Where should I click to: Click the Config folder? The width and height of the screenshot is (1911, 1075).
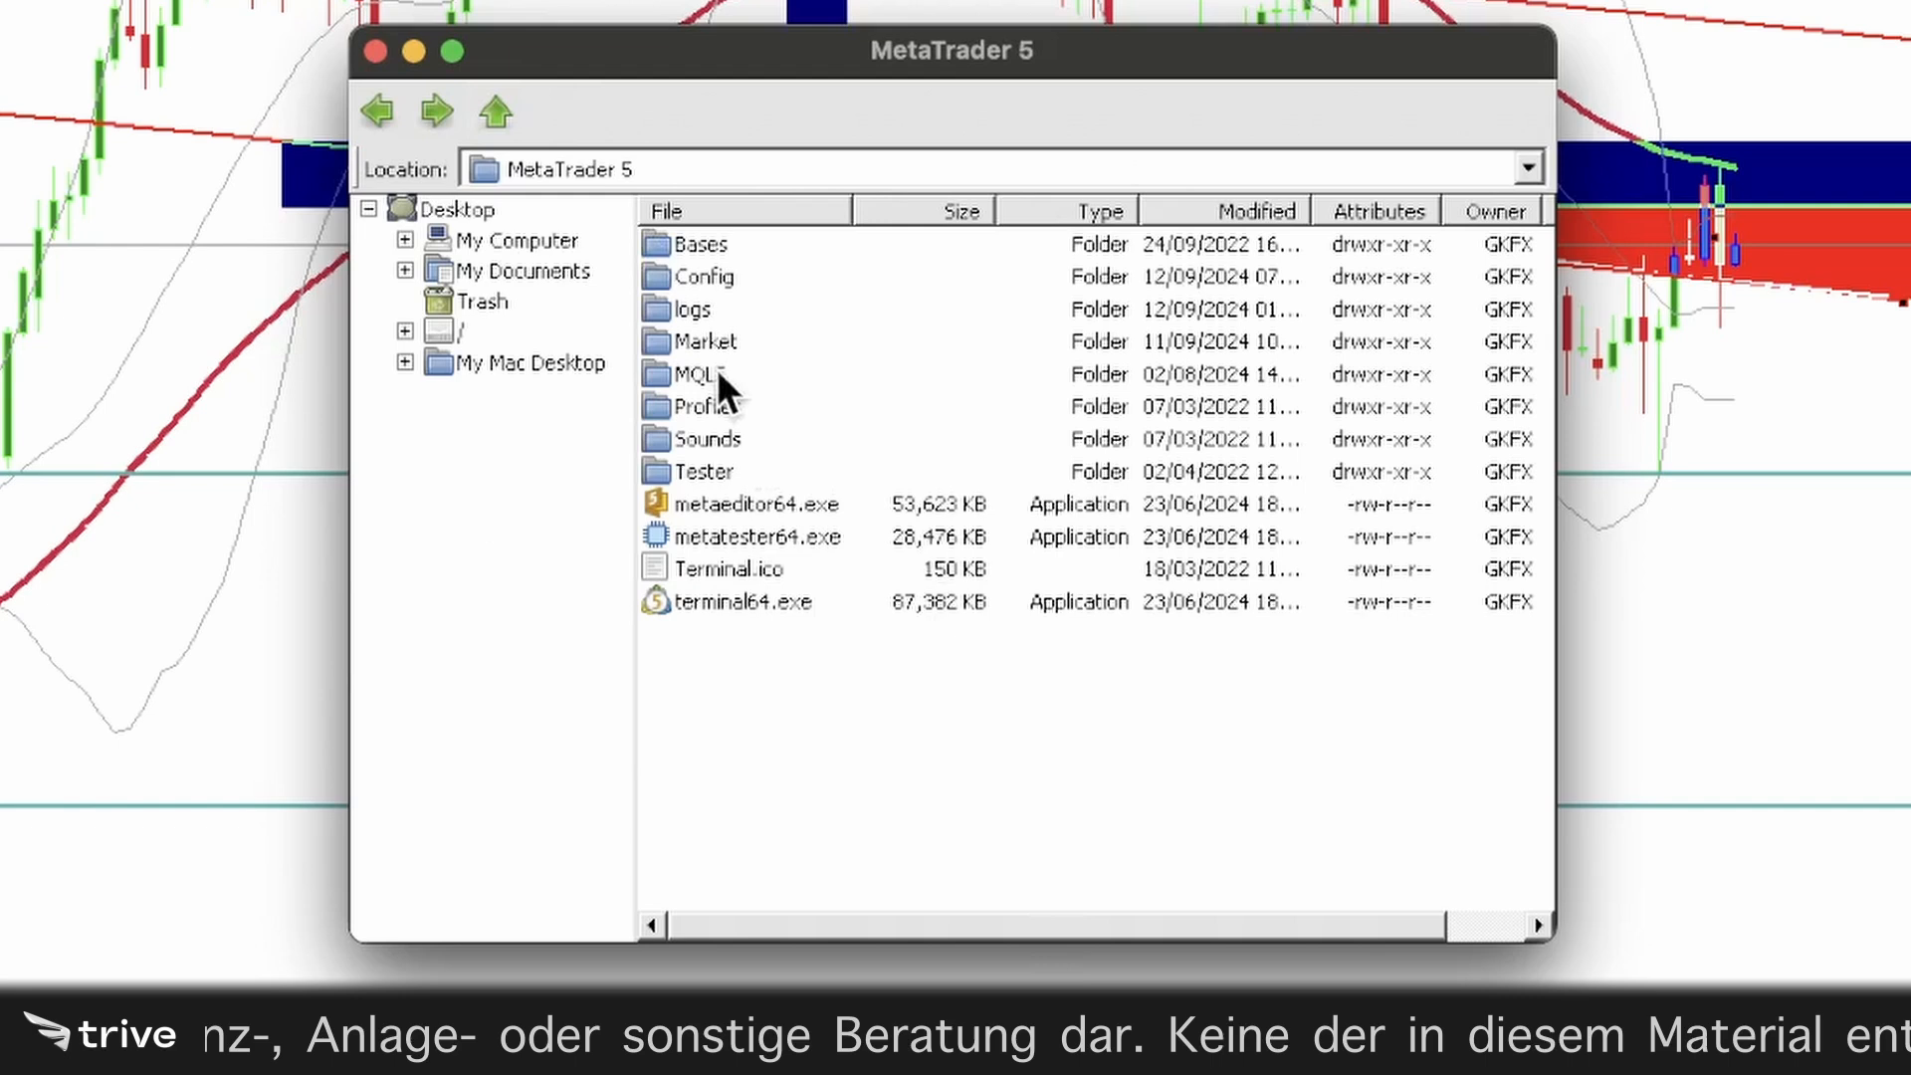point(705,276)
